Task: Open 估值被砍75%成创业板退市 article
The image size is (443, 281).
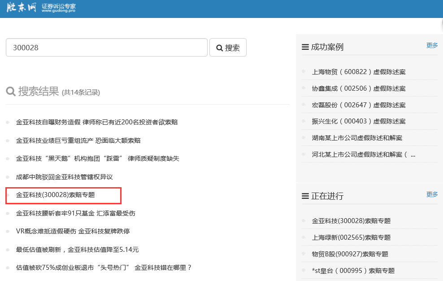Action: (x=104, y=268)
